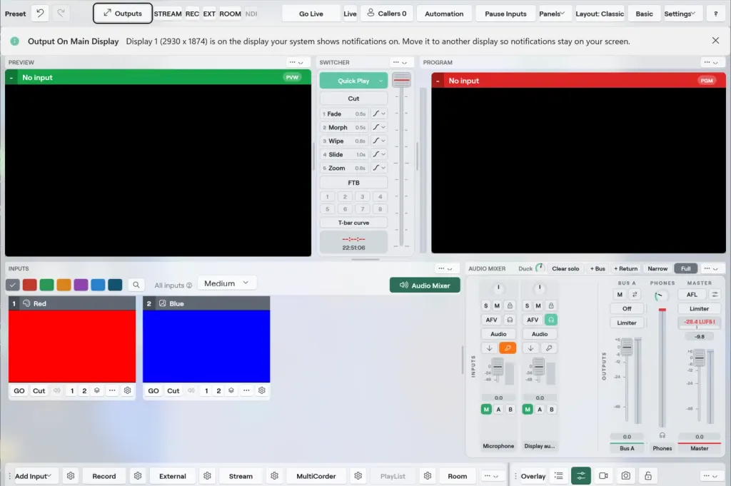This screenshot has height=486, width=731.
Task: Open settings gear on Red input
Action: point(127,390)
